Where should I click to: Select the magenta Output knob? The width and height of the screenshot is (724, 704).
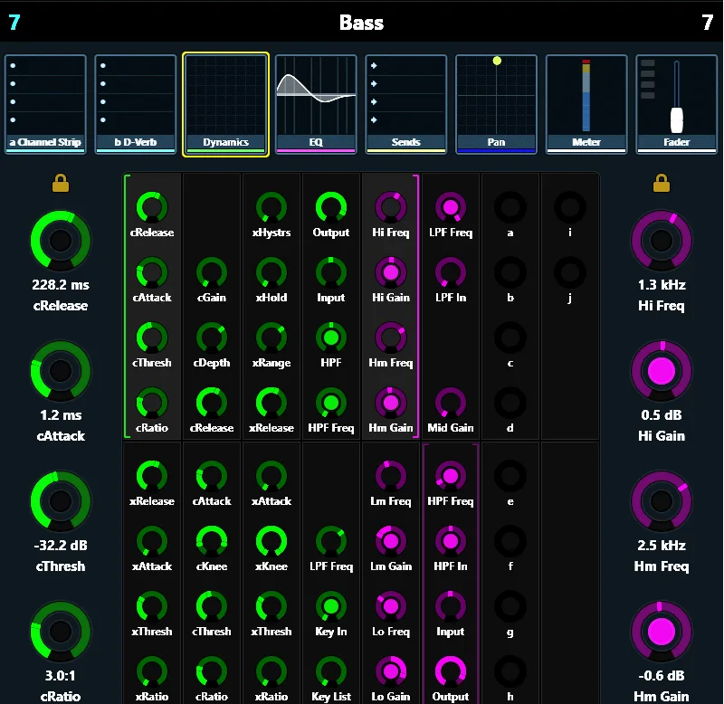[x=451, y=671]
